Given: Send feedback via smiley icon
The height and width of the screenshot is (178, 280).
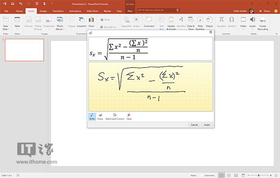Looking at the screenshot, I should [276, 11].
